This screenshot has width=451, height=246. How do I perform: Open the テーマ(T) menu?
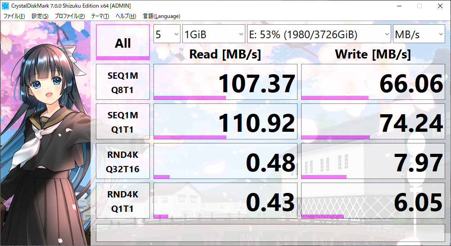click(100, 16)
